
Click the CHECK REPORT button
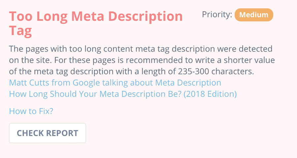[47, 133]
